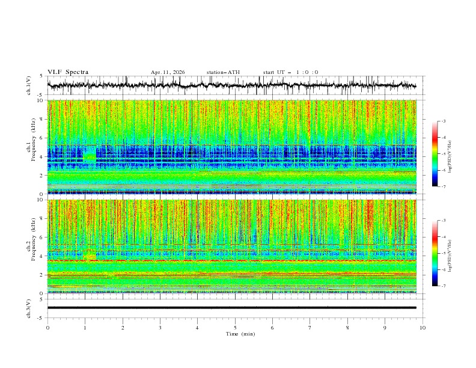Click the 'start UT = 1 : 0 : 0' text
This screenshot has height=368, width=476.
click(x=290, y=72)
